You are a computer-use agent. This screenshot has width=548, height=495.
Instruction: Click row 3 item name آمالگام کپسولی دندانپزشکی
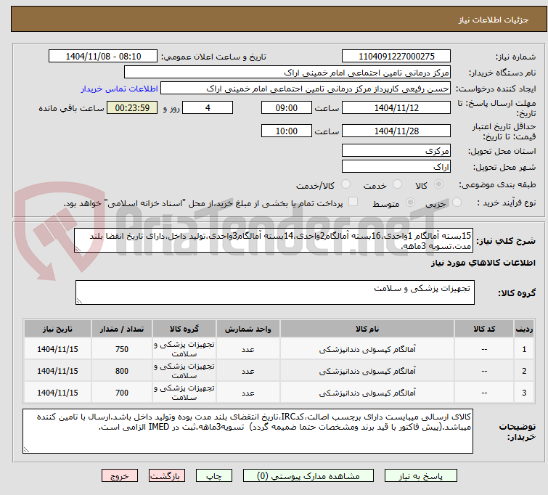coord(367,393)
